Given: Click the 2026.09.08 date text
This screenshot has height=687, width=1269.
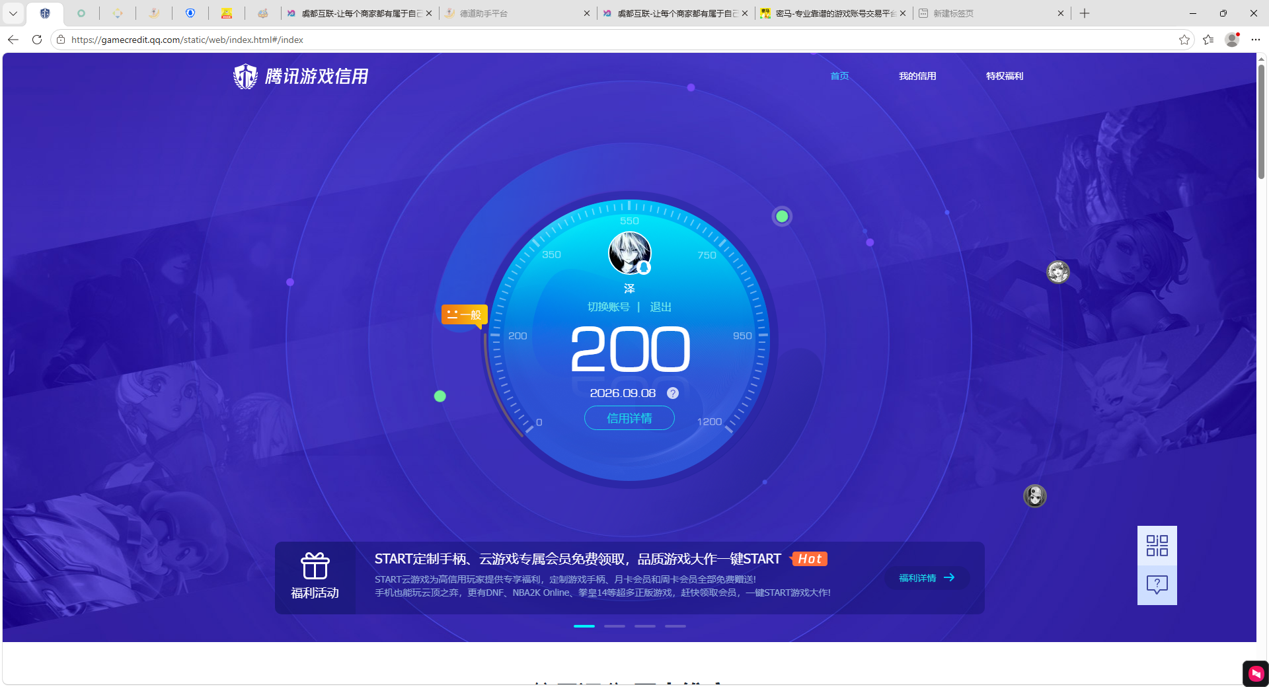Looking at the screenshot, I should (623, 393).
